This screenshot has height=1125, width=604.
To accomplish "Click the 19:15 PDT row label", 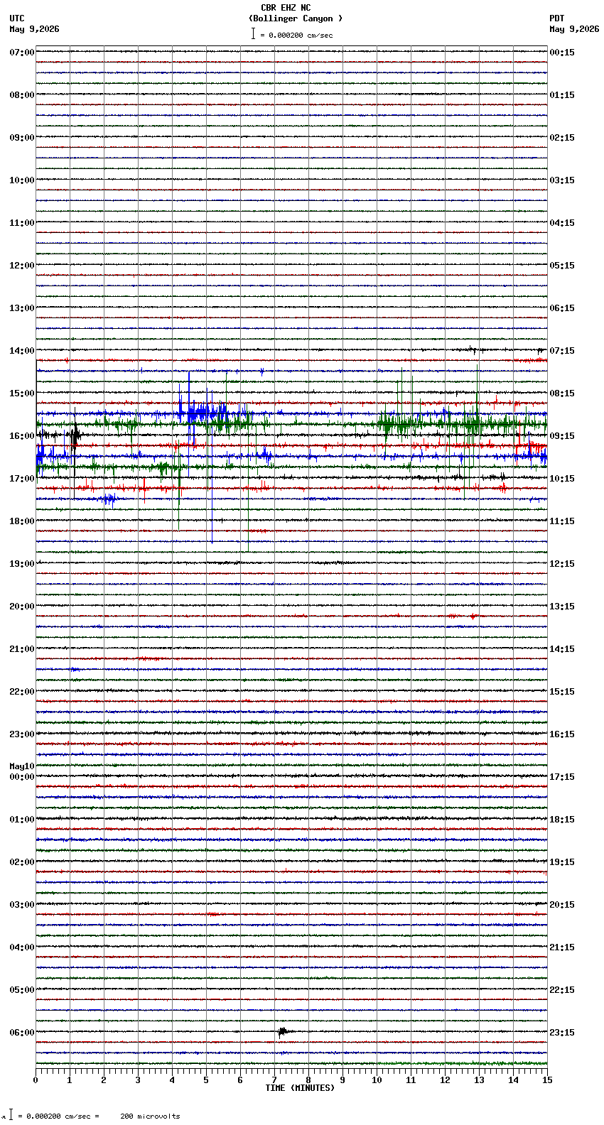I will [562, 862].
